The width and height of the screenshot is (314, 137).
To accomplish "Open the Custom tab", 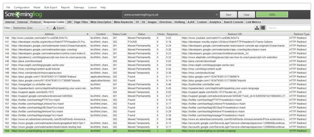I will point(202,22).
